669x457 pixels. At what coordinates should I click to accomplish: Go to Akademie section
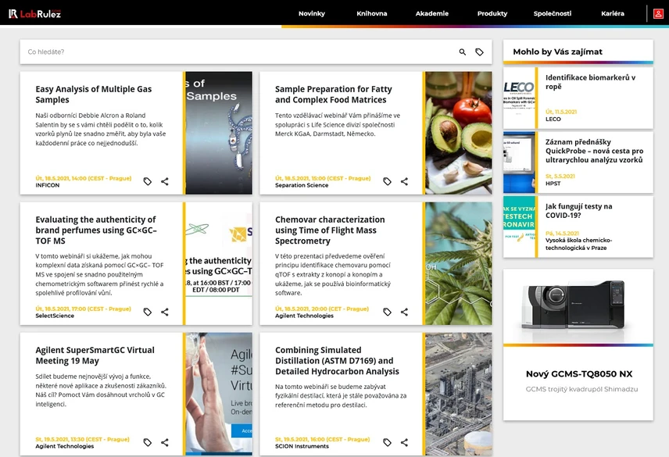[x=432, y=13]
